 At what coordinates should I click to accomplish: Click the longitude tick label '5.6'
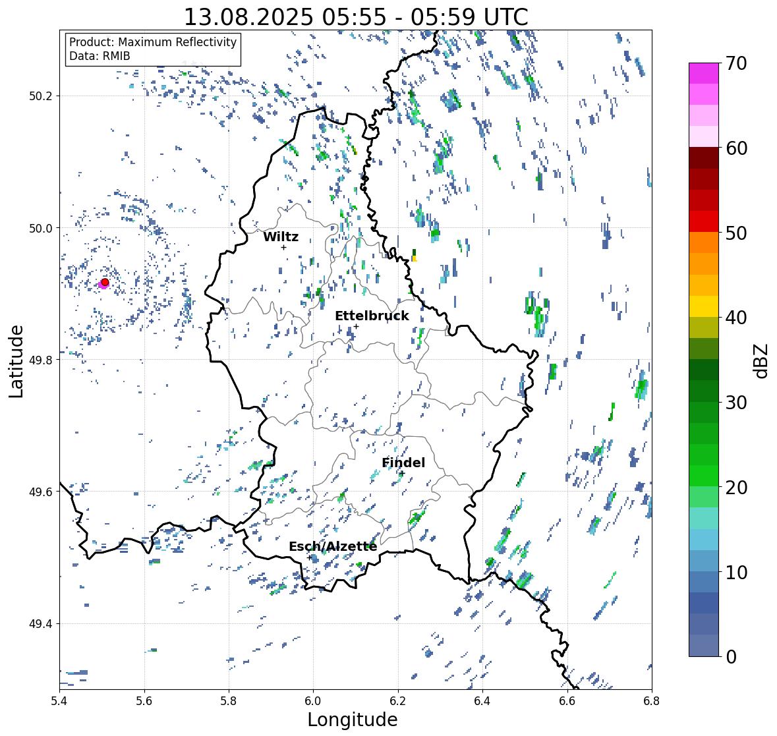(144, 701)
